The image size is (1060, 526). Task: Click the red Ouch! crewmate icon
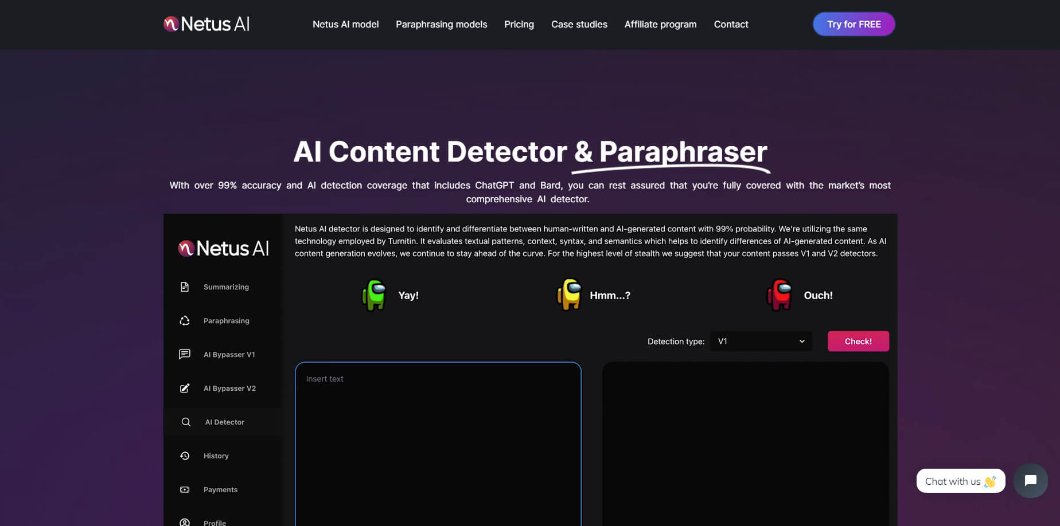(x=780, y=295)
